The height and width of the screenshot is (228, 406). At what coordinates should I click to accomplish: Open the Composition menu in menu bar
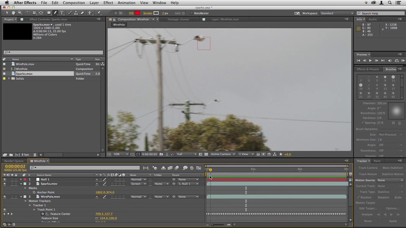[74, 3]
